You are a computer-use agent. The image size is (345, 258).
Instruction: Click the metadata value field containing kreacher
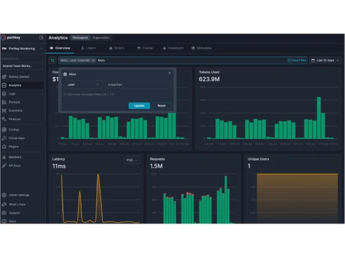point(139,85)
